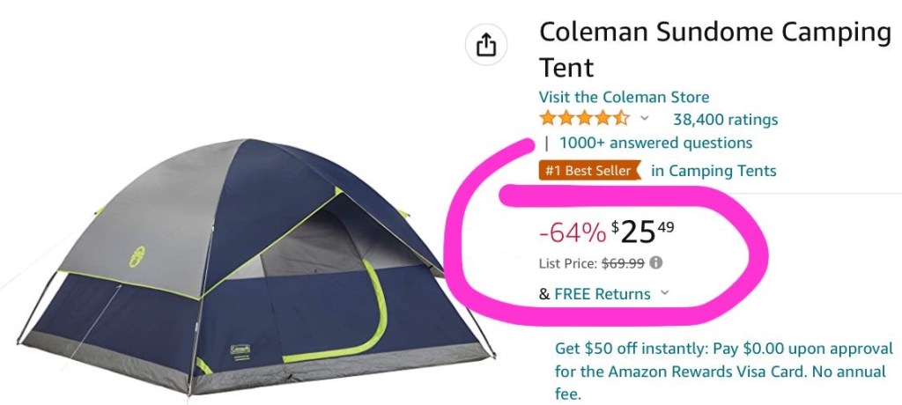This screenshot has height=405, width=902.
Task: Click the -64% discount label
Action: (572, 232)
